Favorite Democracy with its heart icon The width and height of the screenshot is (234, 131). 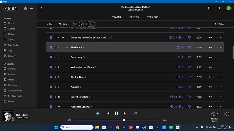(x=189, y=57)
